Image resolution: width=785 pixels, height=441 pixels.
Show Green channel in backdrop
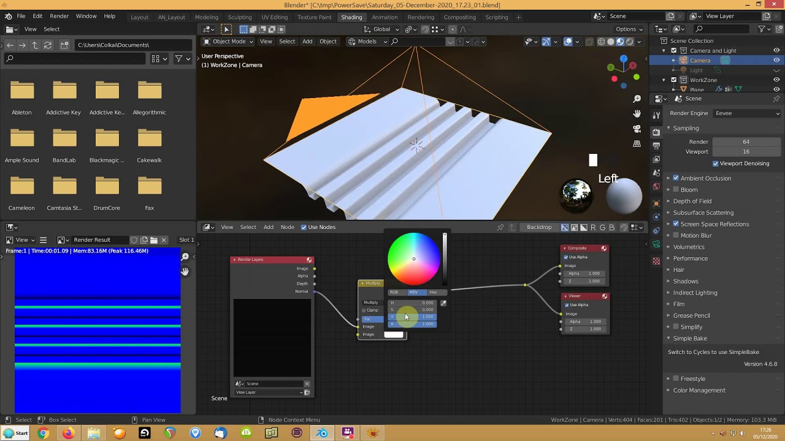pos(603,227)
